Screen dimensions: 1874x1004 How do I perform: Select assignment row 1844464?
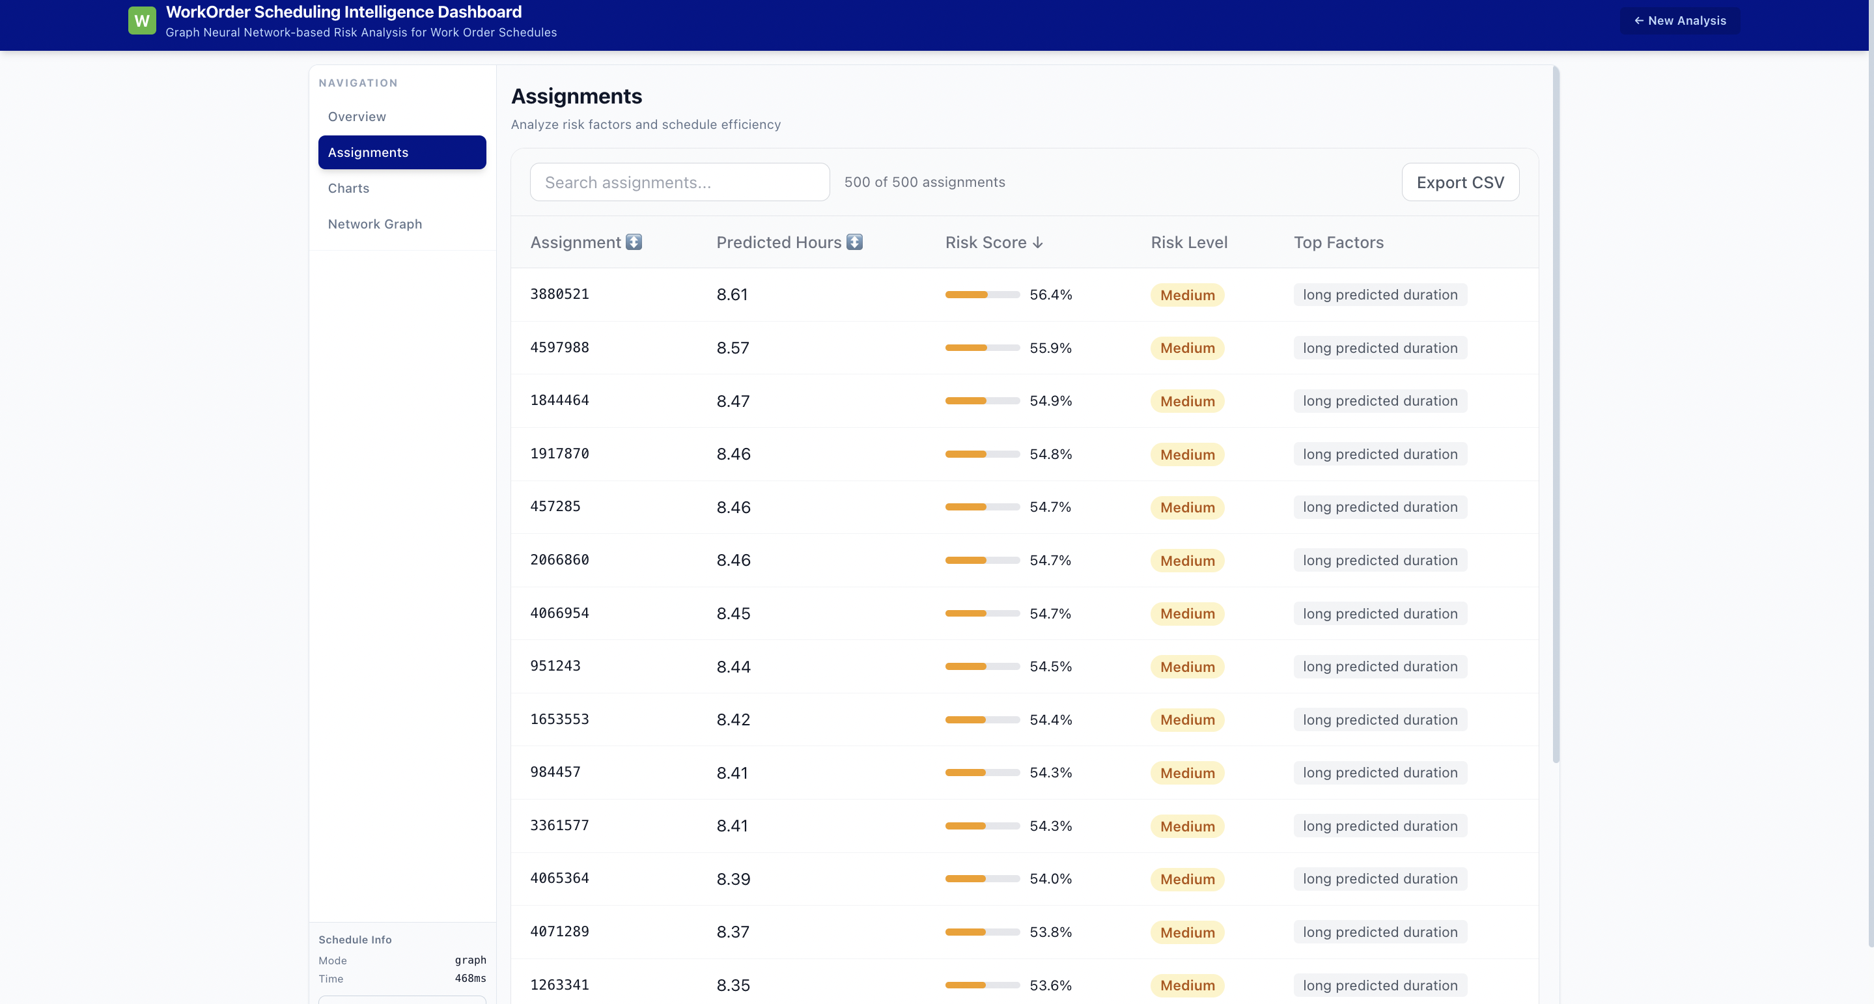[x=559, y=401]
